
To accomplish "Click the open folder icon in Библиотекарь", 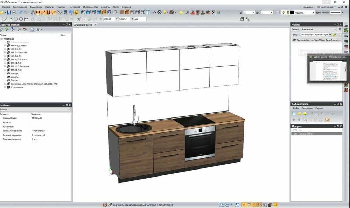I will coord(299,114).
